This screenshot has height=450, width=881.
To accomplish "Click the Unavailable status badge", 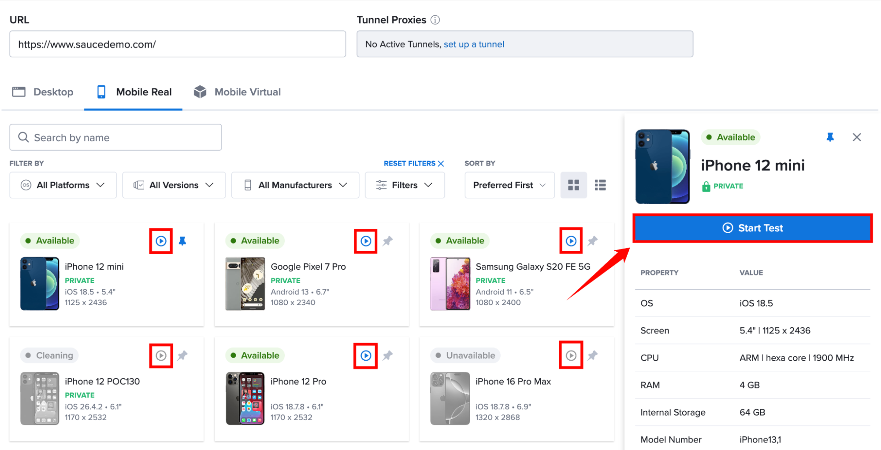I will click(x=465, y=355).
